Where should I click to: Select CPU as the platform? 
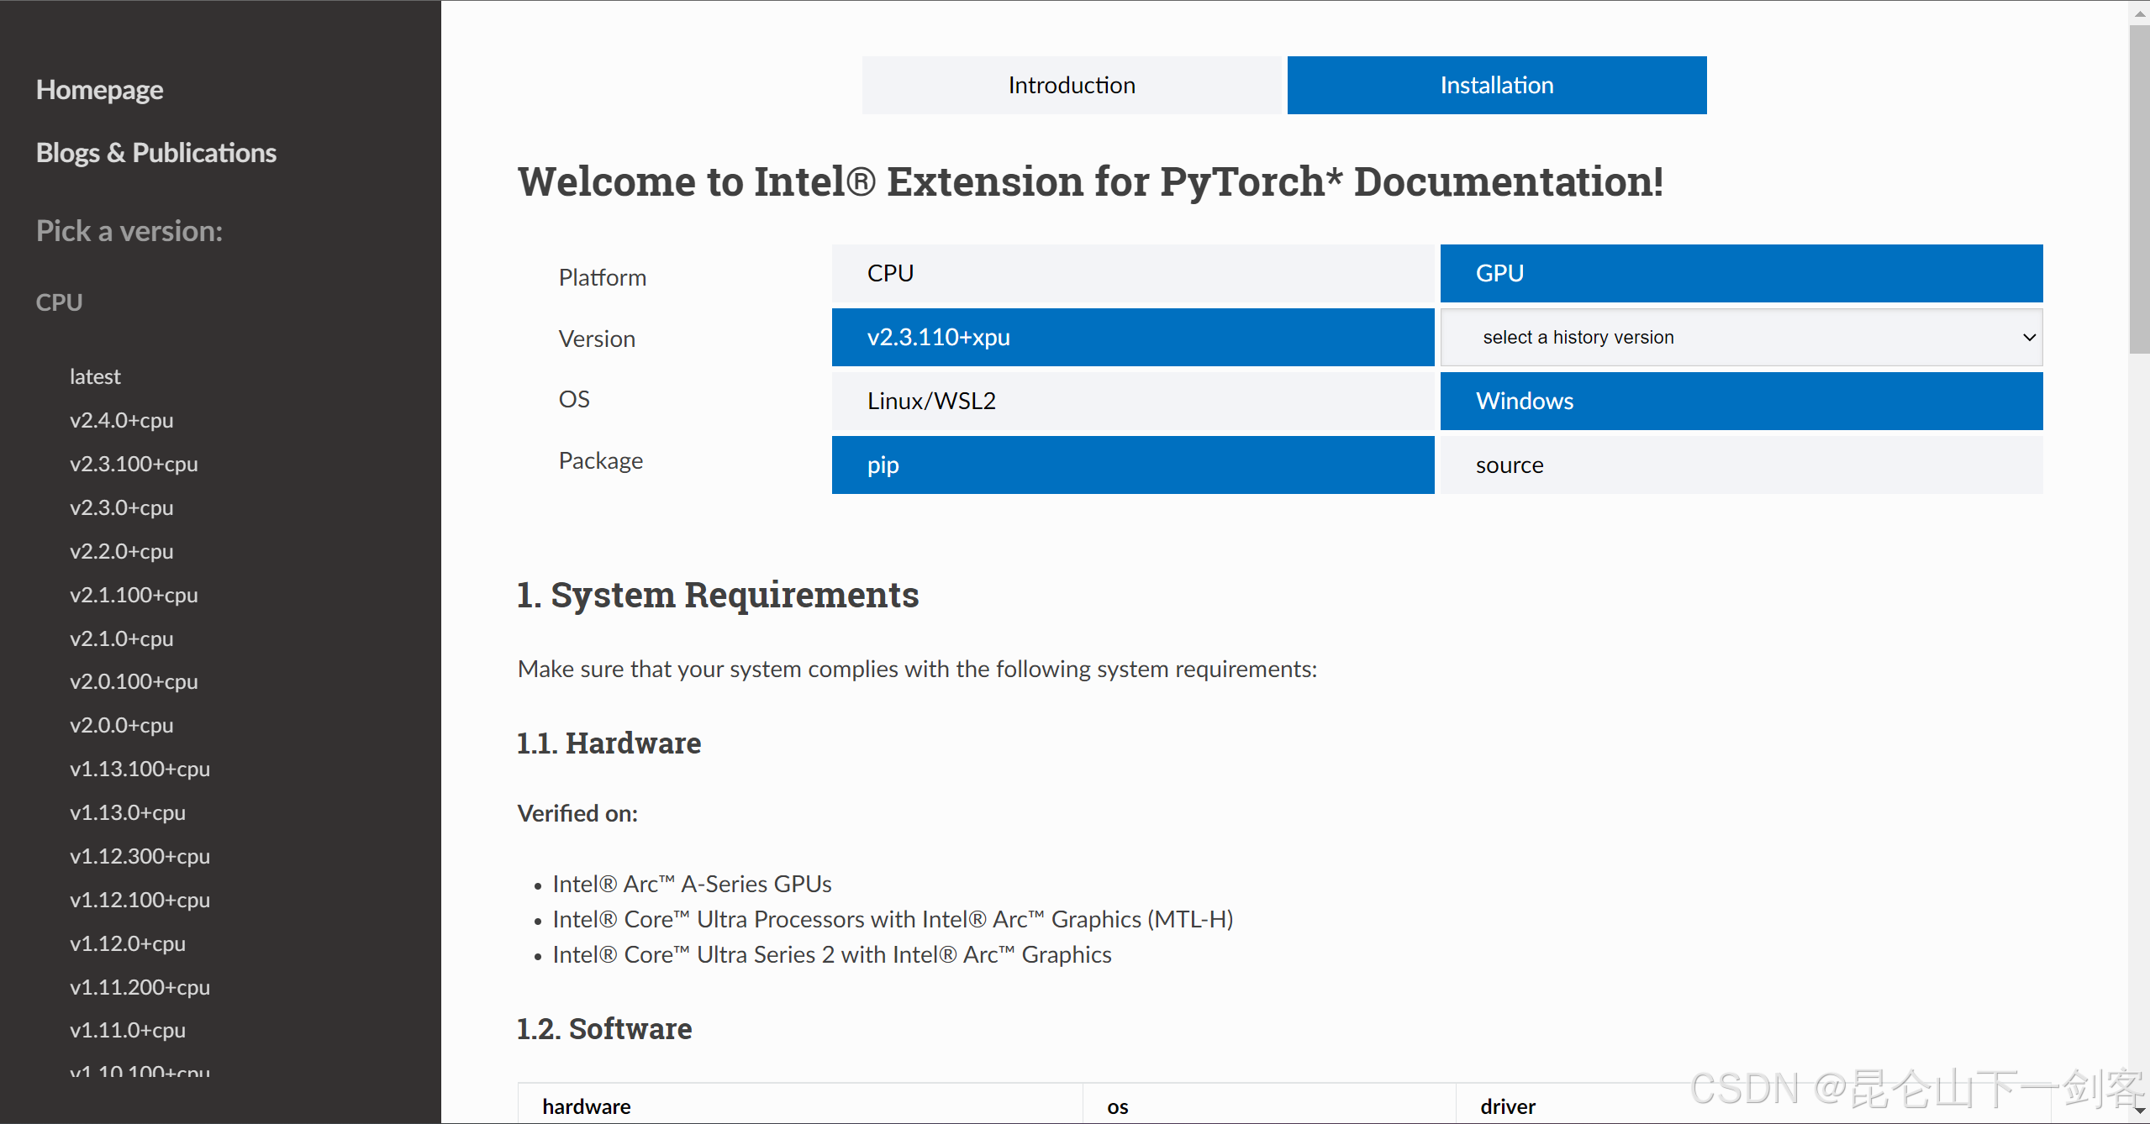[x=1131, y=273]
